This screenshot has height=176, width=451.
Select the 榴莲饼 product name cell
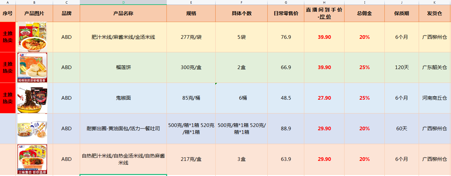point(123,67)
